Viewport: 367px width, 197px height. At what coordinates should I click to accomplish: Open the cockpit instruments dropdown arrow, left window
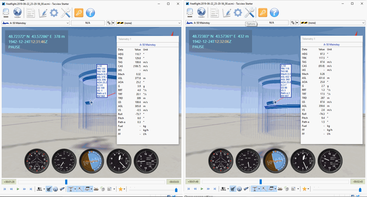pos(44,189)
